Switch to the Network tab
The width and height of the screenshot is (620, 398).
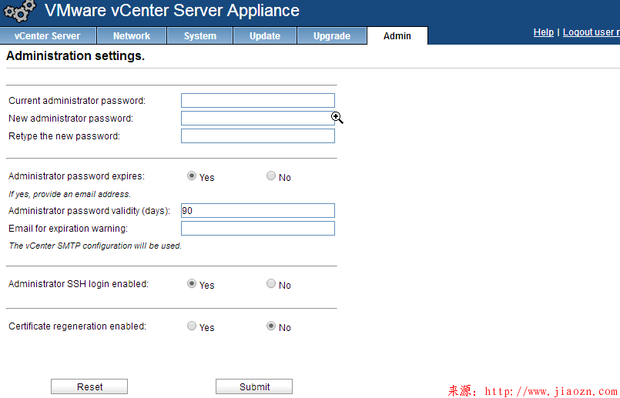coord(132,36)
